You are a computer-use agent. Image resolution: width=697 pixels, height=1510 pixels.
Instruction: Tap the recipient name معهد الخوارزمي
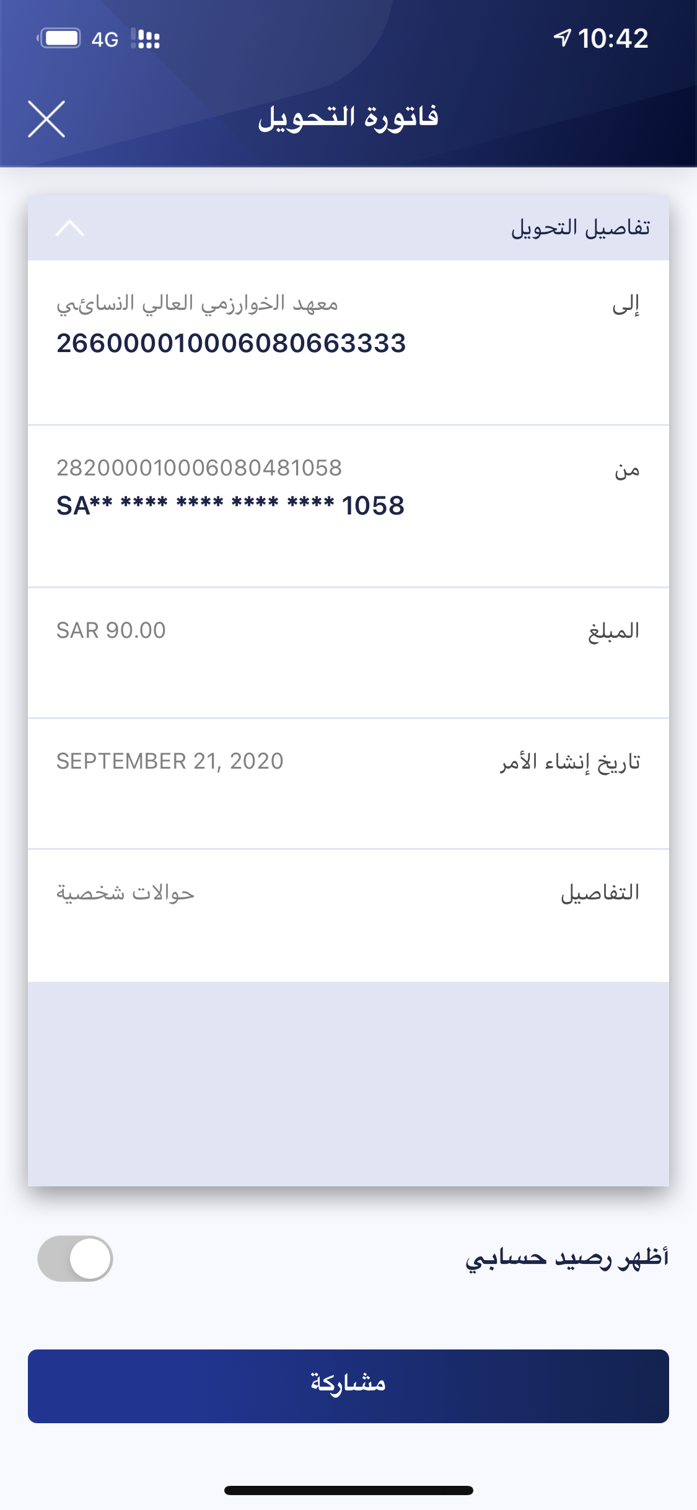(198, 304)
